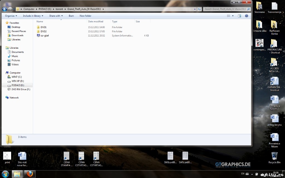
Task: Select print desktop file icon
Action: coord(7,158)
